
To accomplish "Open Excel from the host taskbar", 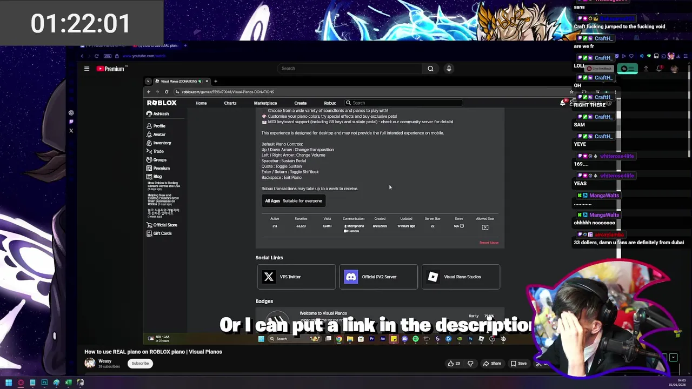I will (x=68, y=383).
